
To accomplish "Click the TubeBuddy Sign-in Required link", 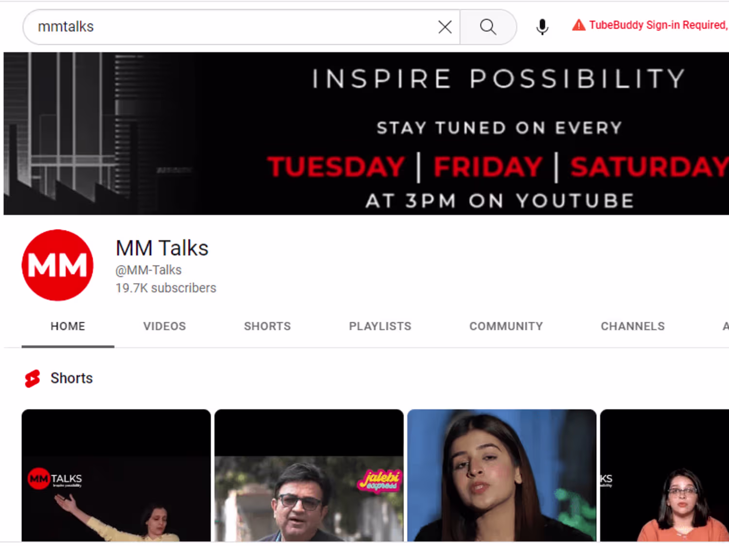I will coord(659,25).
